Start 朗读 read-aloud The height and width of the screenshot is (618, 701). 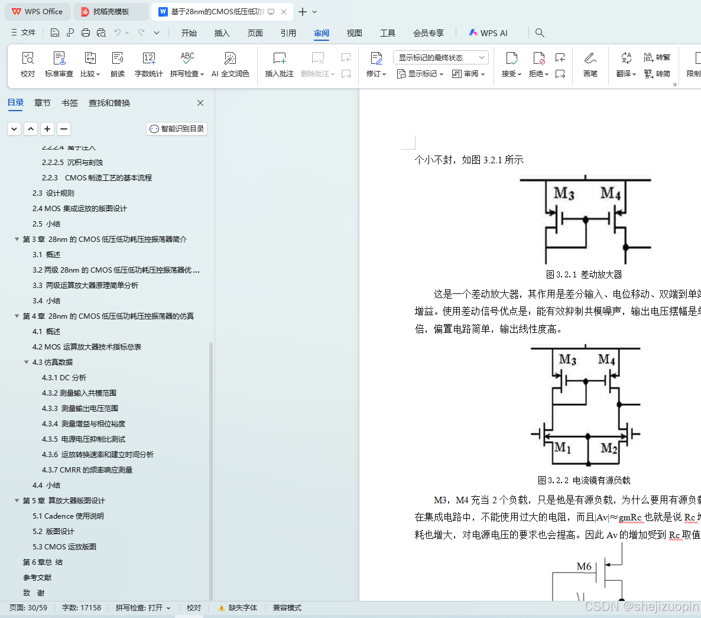coord(118,65)
